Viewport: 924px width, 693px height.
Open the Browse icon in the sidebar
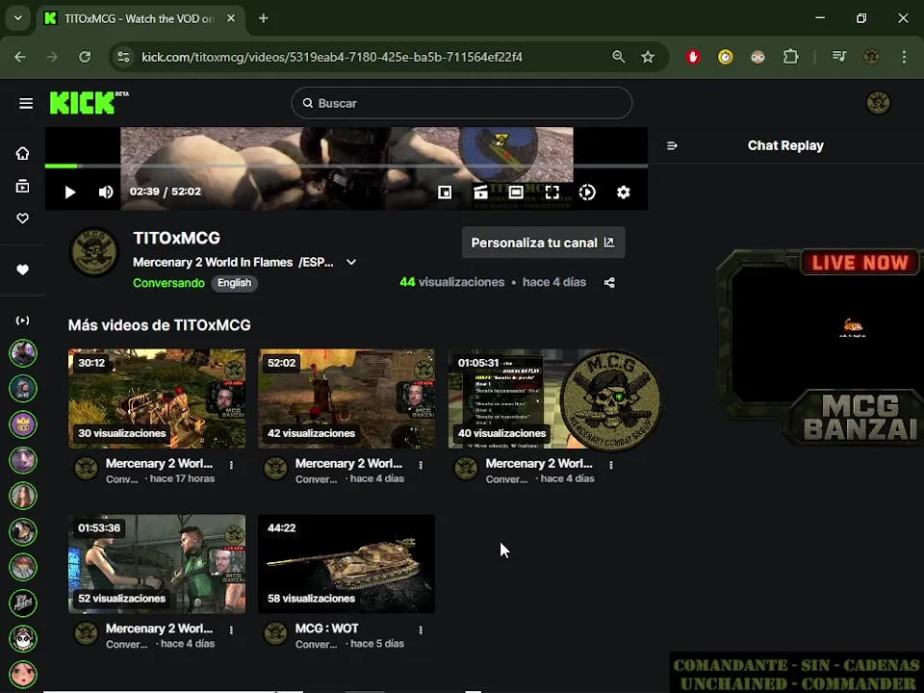[x=22, y=186]
